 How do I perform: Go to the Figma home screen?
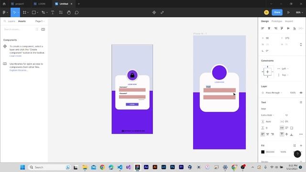pyautogui.click(x=4, y=4)
